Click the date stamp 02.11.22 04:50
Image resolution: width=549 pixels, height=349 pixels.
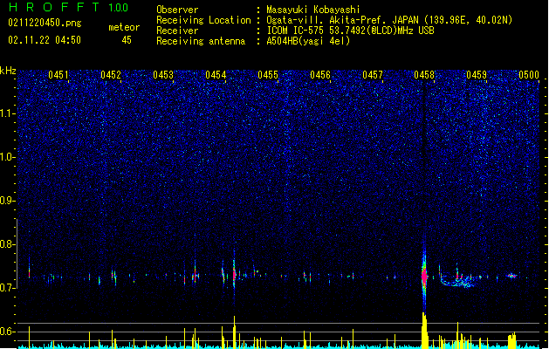click(x=45, y=39)
